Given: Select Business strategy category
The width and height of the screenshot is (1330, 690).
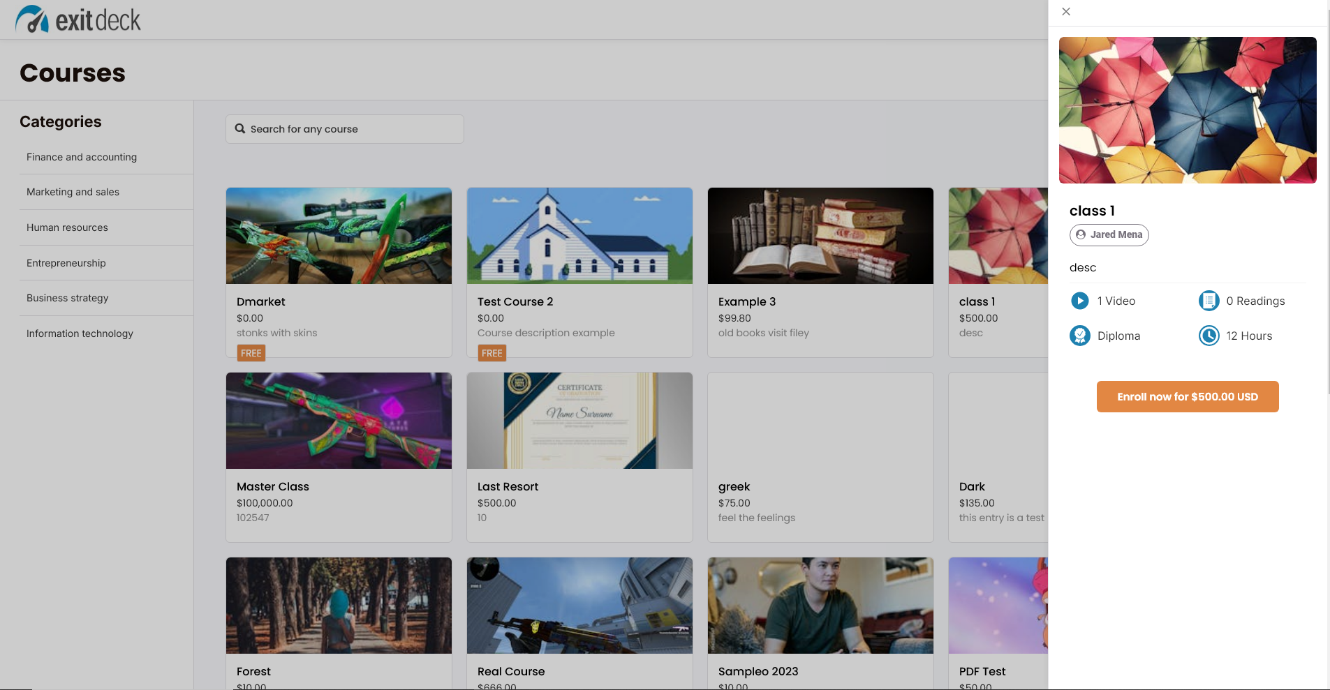Looking at the screenshot, I should point(106,298).
